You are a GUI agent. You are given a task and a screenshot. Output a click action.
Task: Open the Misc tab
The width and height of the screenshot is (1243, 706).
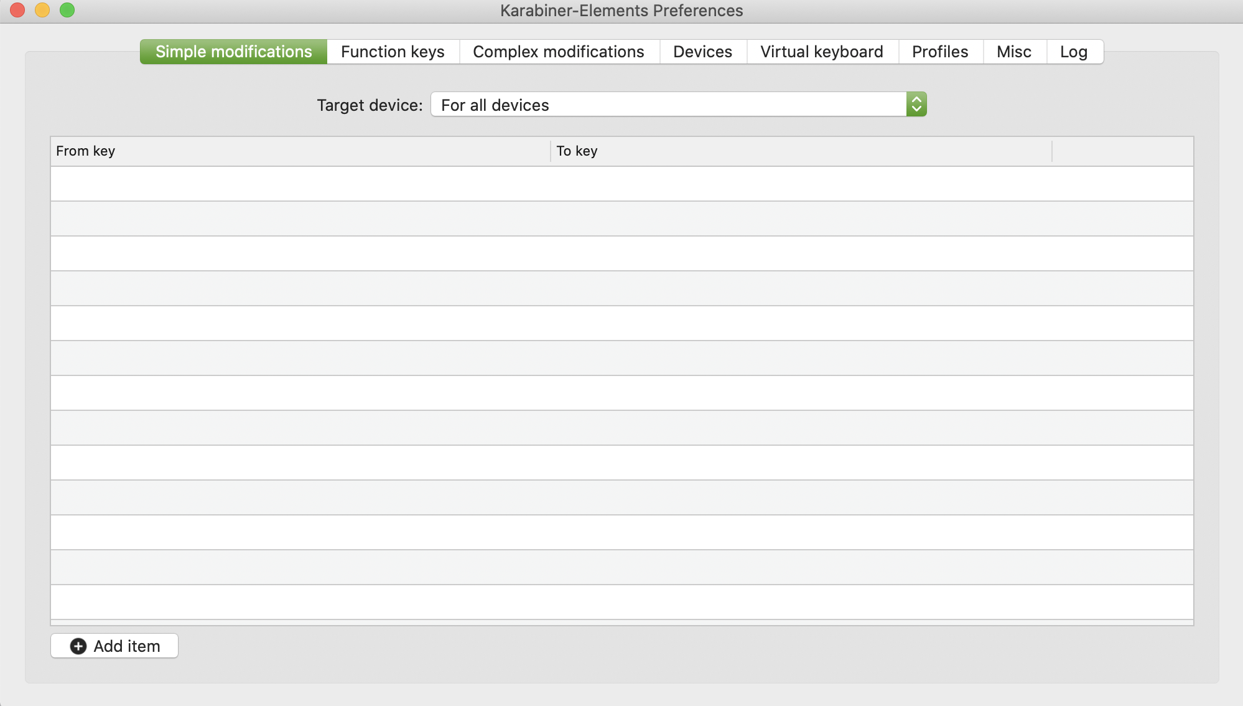point(1013,52)
